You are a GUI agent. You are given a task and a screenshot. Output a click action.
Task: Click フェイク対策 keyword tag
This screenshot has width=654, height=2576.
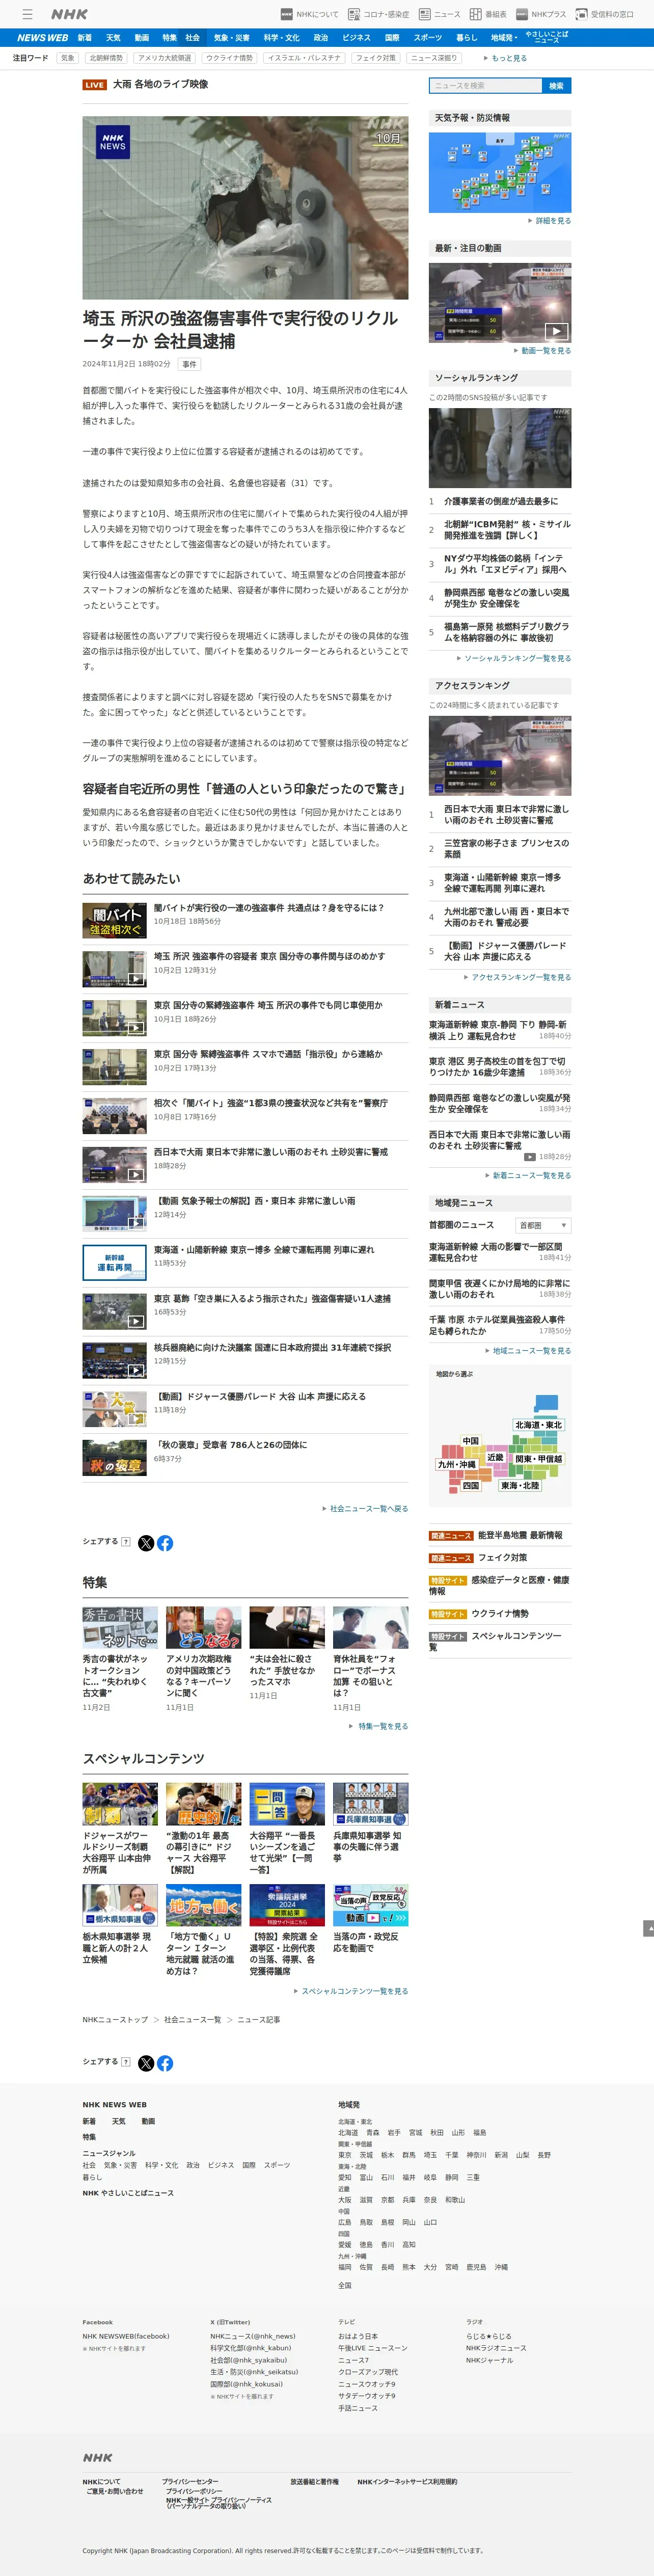coord(376,58)
